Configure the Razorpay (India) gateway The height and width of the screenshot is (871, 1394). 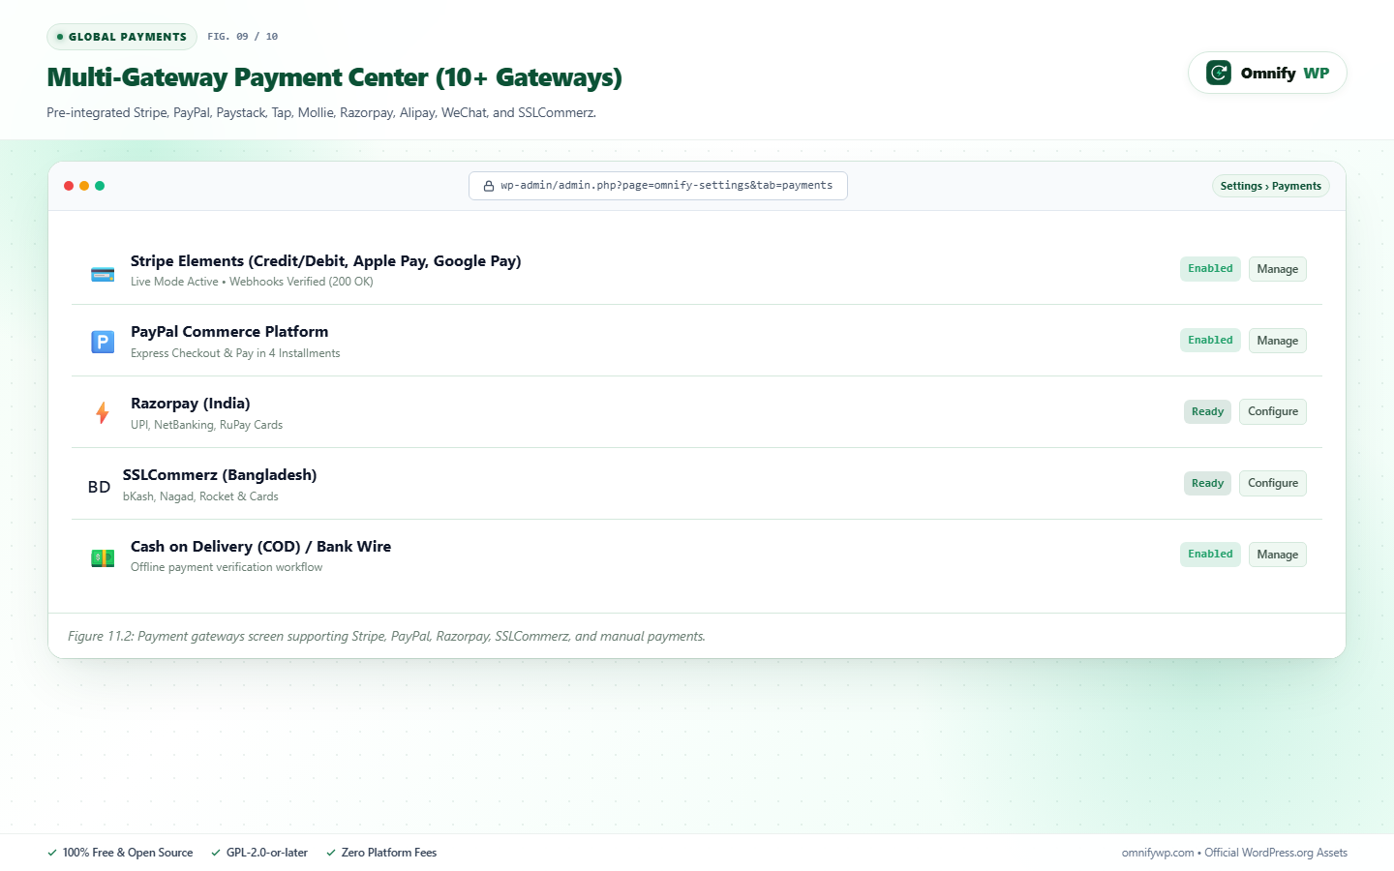[x=1273, y=411]
